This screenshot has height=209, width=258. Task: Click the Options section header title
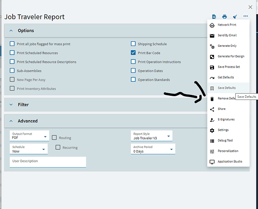click(26, 31)
